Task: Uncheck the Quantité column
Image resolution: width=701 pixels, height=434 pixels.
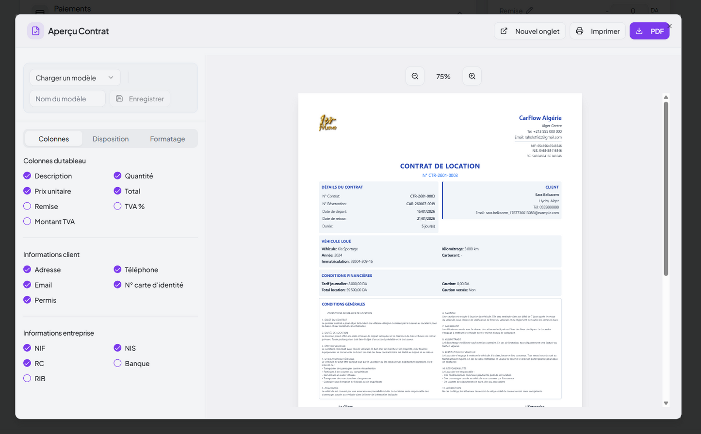Action: (117, 176)
